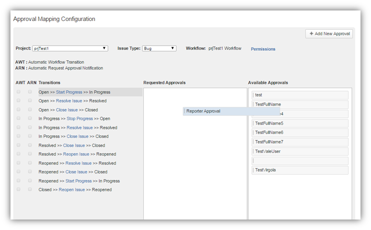Choose TestValeUser approval entry

click(300, 151)
